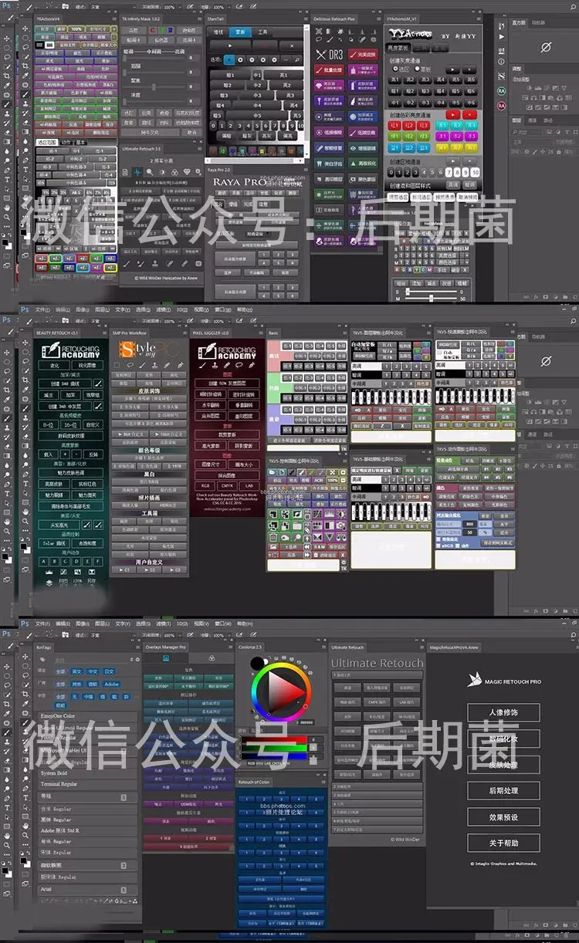579x943 pixels.
Task: Click the 16-位 button in the Beauty Retouch panel
Action: click(x=69, y=424)
